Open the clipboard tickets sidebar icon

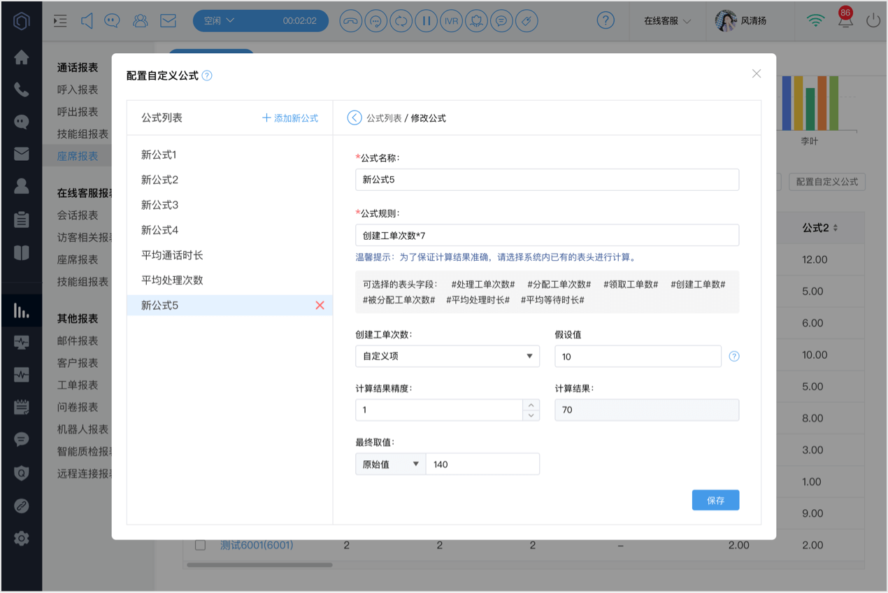[x=21, y=219]
